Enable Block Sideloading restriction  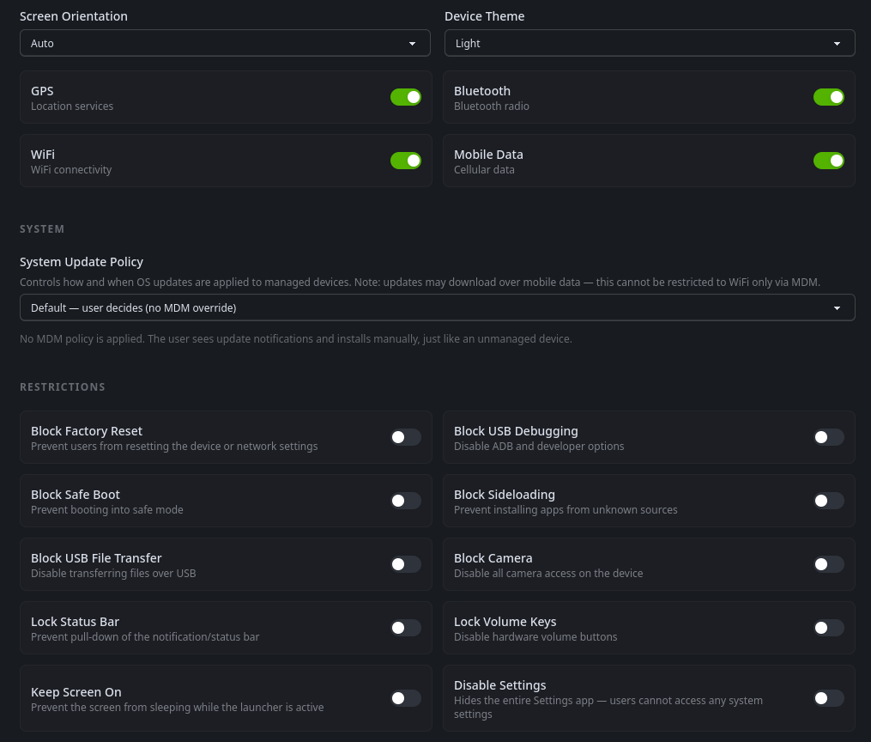point(828,501)
